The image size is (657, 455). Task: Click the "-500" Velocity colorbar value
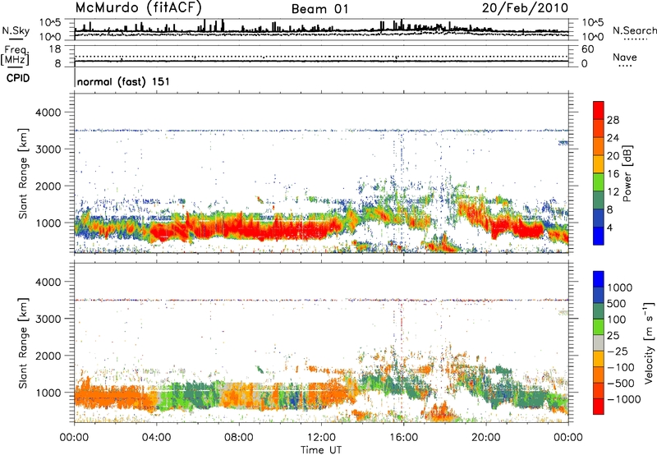coord(621,384)
